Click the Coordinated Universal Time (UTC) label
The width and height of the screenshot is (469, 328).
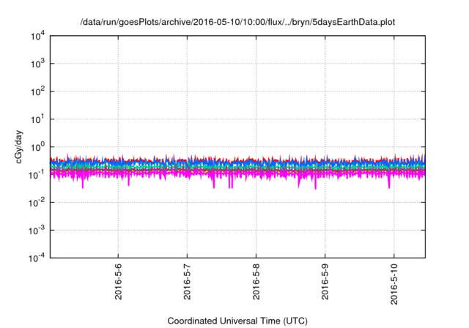pyautogui.click(x=237, y=321)
